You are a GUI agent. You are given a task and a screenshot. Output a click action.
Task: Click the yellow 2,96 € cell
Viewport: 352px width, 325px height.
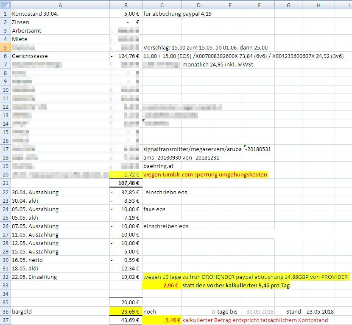coord(162,285)
